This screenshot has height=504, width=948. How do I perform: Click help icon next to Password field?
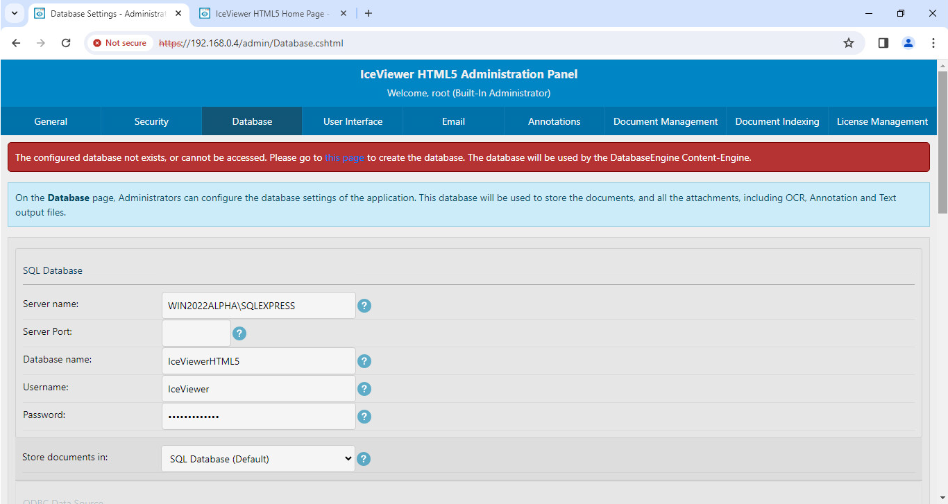pyautogui.click(x=364, y=417)
